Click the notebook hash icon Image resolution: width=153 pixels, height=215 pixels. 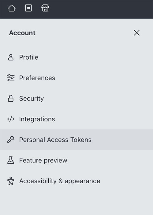28,8
